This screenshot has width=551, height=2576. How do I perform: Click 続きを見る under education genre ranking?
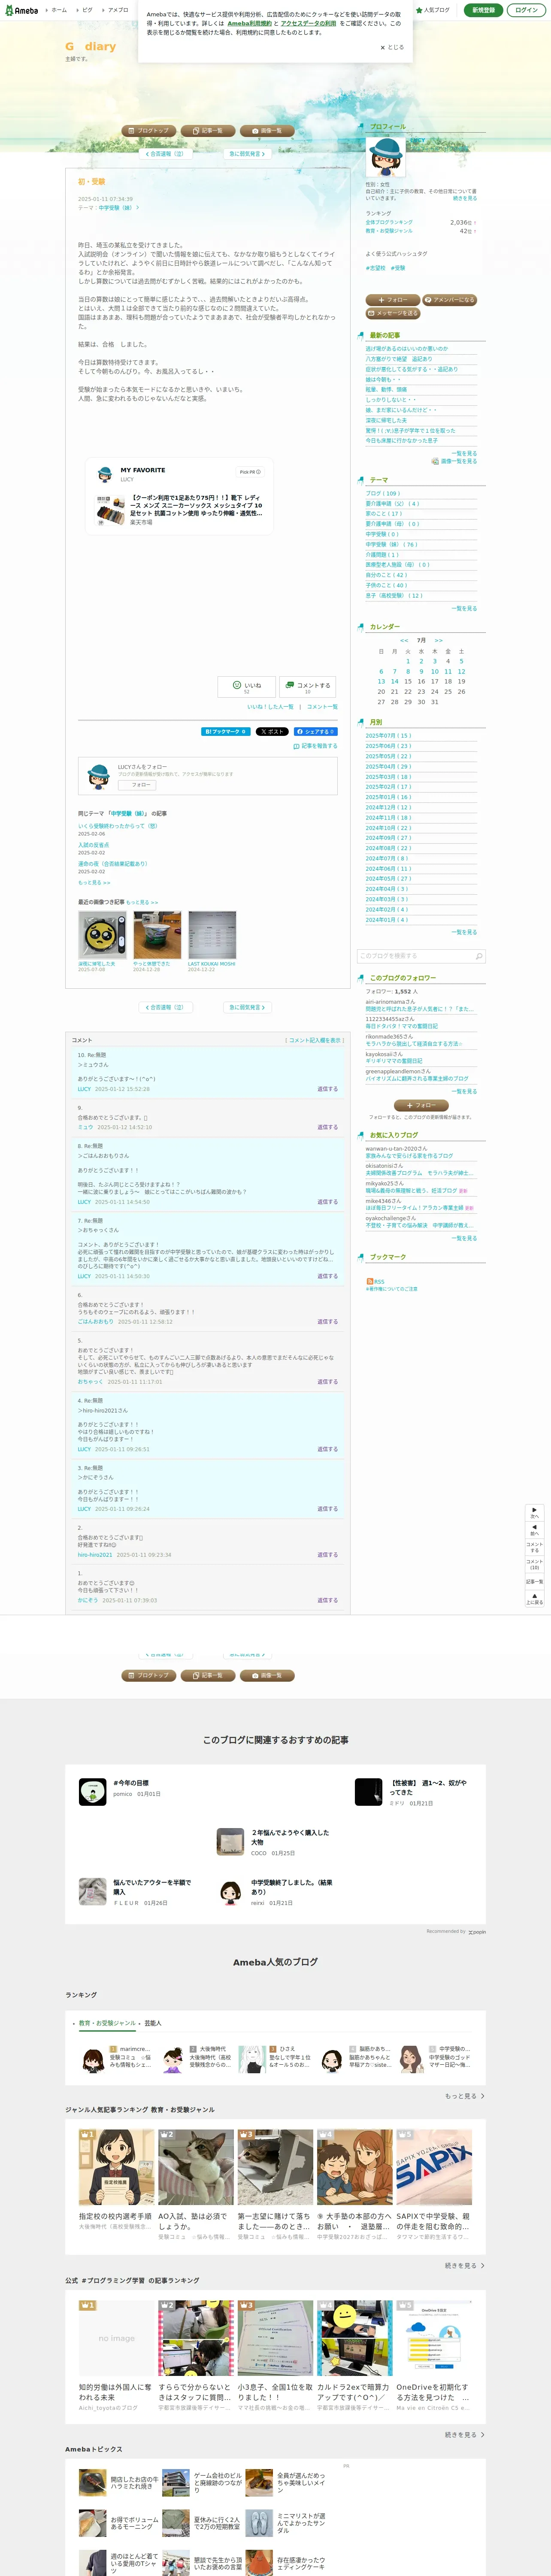465,2265
